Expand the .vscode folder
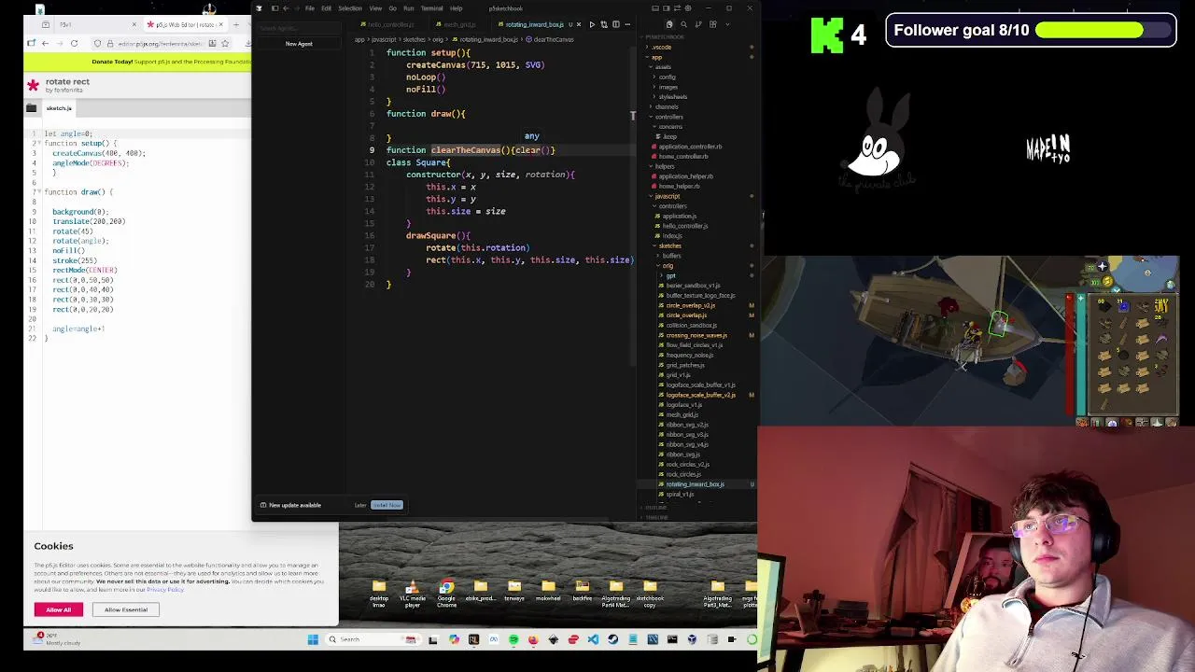This screenshot has height=672, width=1195. coord(660,48)
